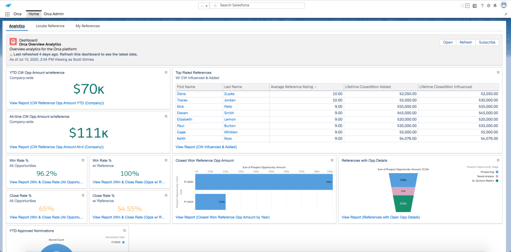Image resolution: width=511 pixels, height=252 pixels.
Task: Click Id. Decision Makers green legend swatch
Action: coord(497,181)
